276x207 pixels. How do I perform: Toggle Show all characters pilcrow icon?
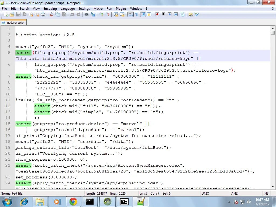click(x=136, y=15)
